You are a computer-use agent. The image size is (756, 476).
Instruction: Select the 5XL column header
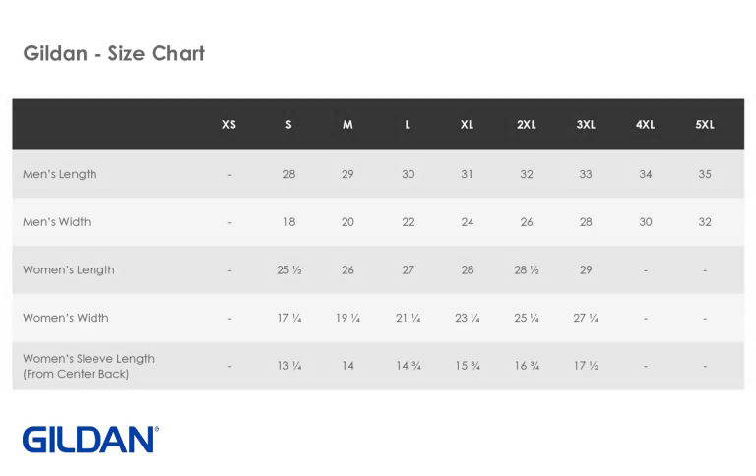tap(705, 125)
